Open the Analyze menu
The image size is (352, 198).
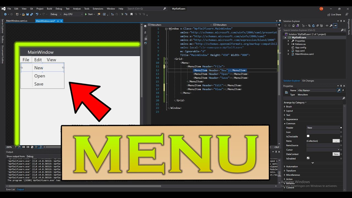[x=77, y=9]
